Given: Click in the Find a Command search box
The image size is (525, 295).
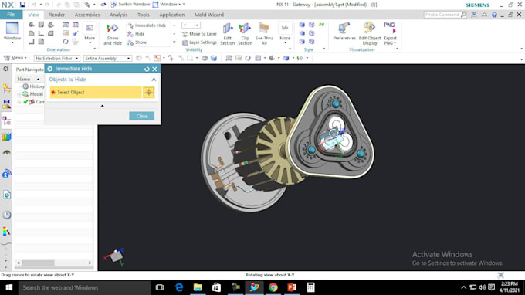Looking at the screenshot, I should [x=442, y=15].
